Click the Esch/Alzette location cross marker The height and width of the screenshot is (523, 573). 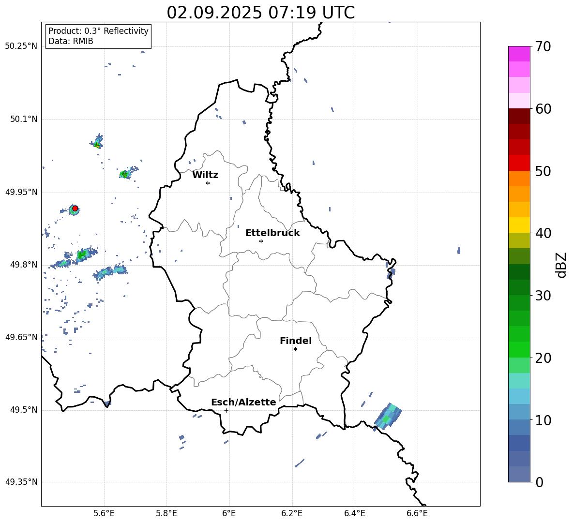(226, 410)
